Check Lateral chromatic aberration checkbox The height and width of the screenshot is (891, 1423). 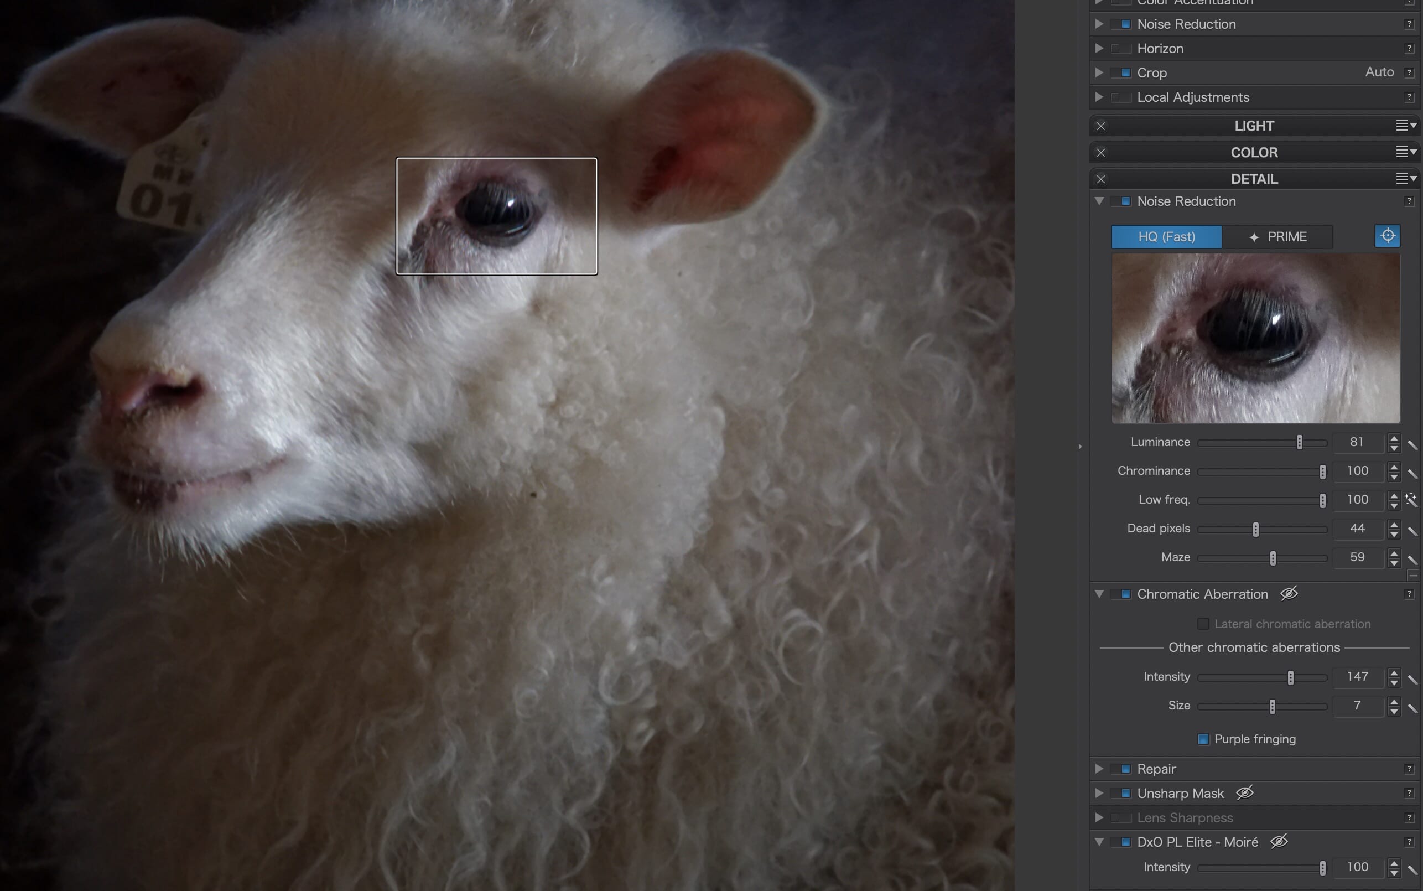[x=1203, y=624]
